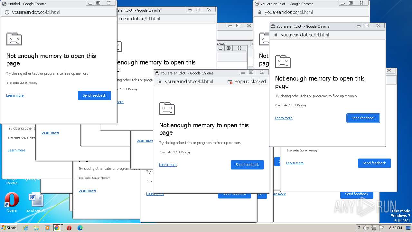The width and height of the screenshot is (412, 232).
Task: Open Learn more link in Pop-up blocked window
Action: (x=168, y=165)
